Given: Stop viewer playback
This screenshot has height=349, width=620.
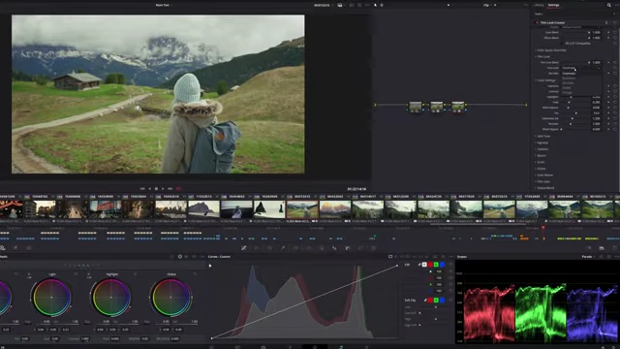Looking at the screenshot, I should (156, 189).
